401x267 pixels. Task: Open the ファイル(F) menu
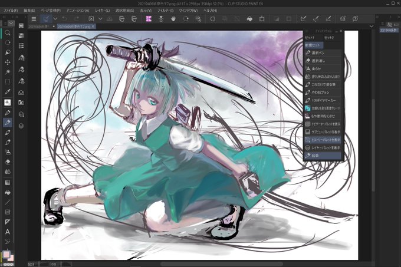click(x=11, y=11)
